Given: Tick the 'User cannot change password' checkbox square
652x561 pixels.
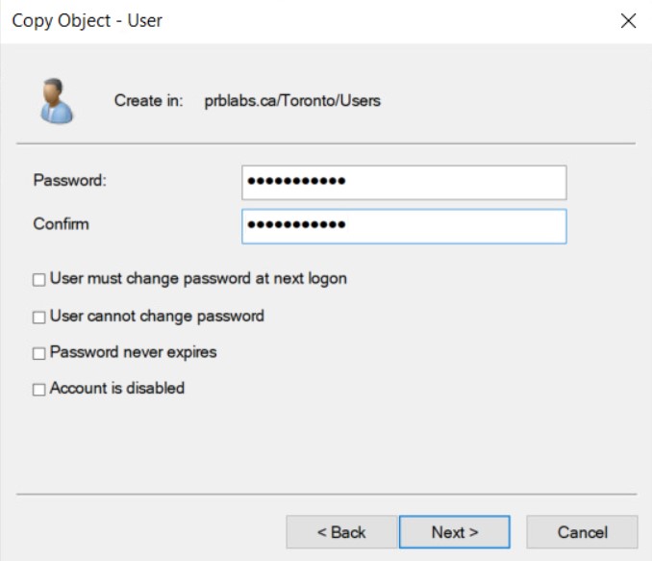Looking at the screenshot, I should 39,317.
